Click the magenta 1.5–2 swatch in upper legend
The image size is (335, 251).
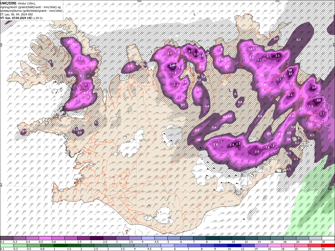coord(84,238)
